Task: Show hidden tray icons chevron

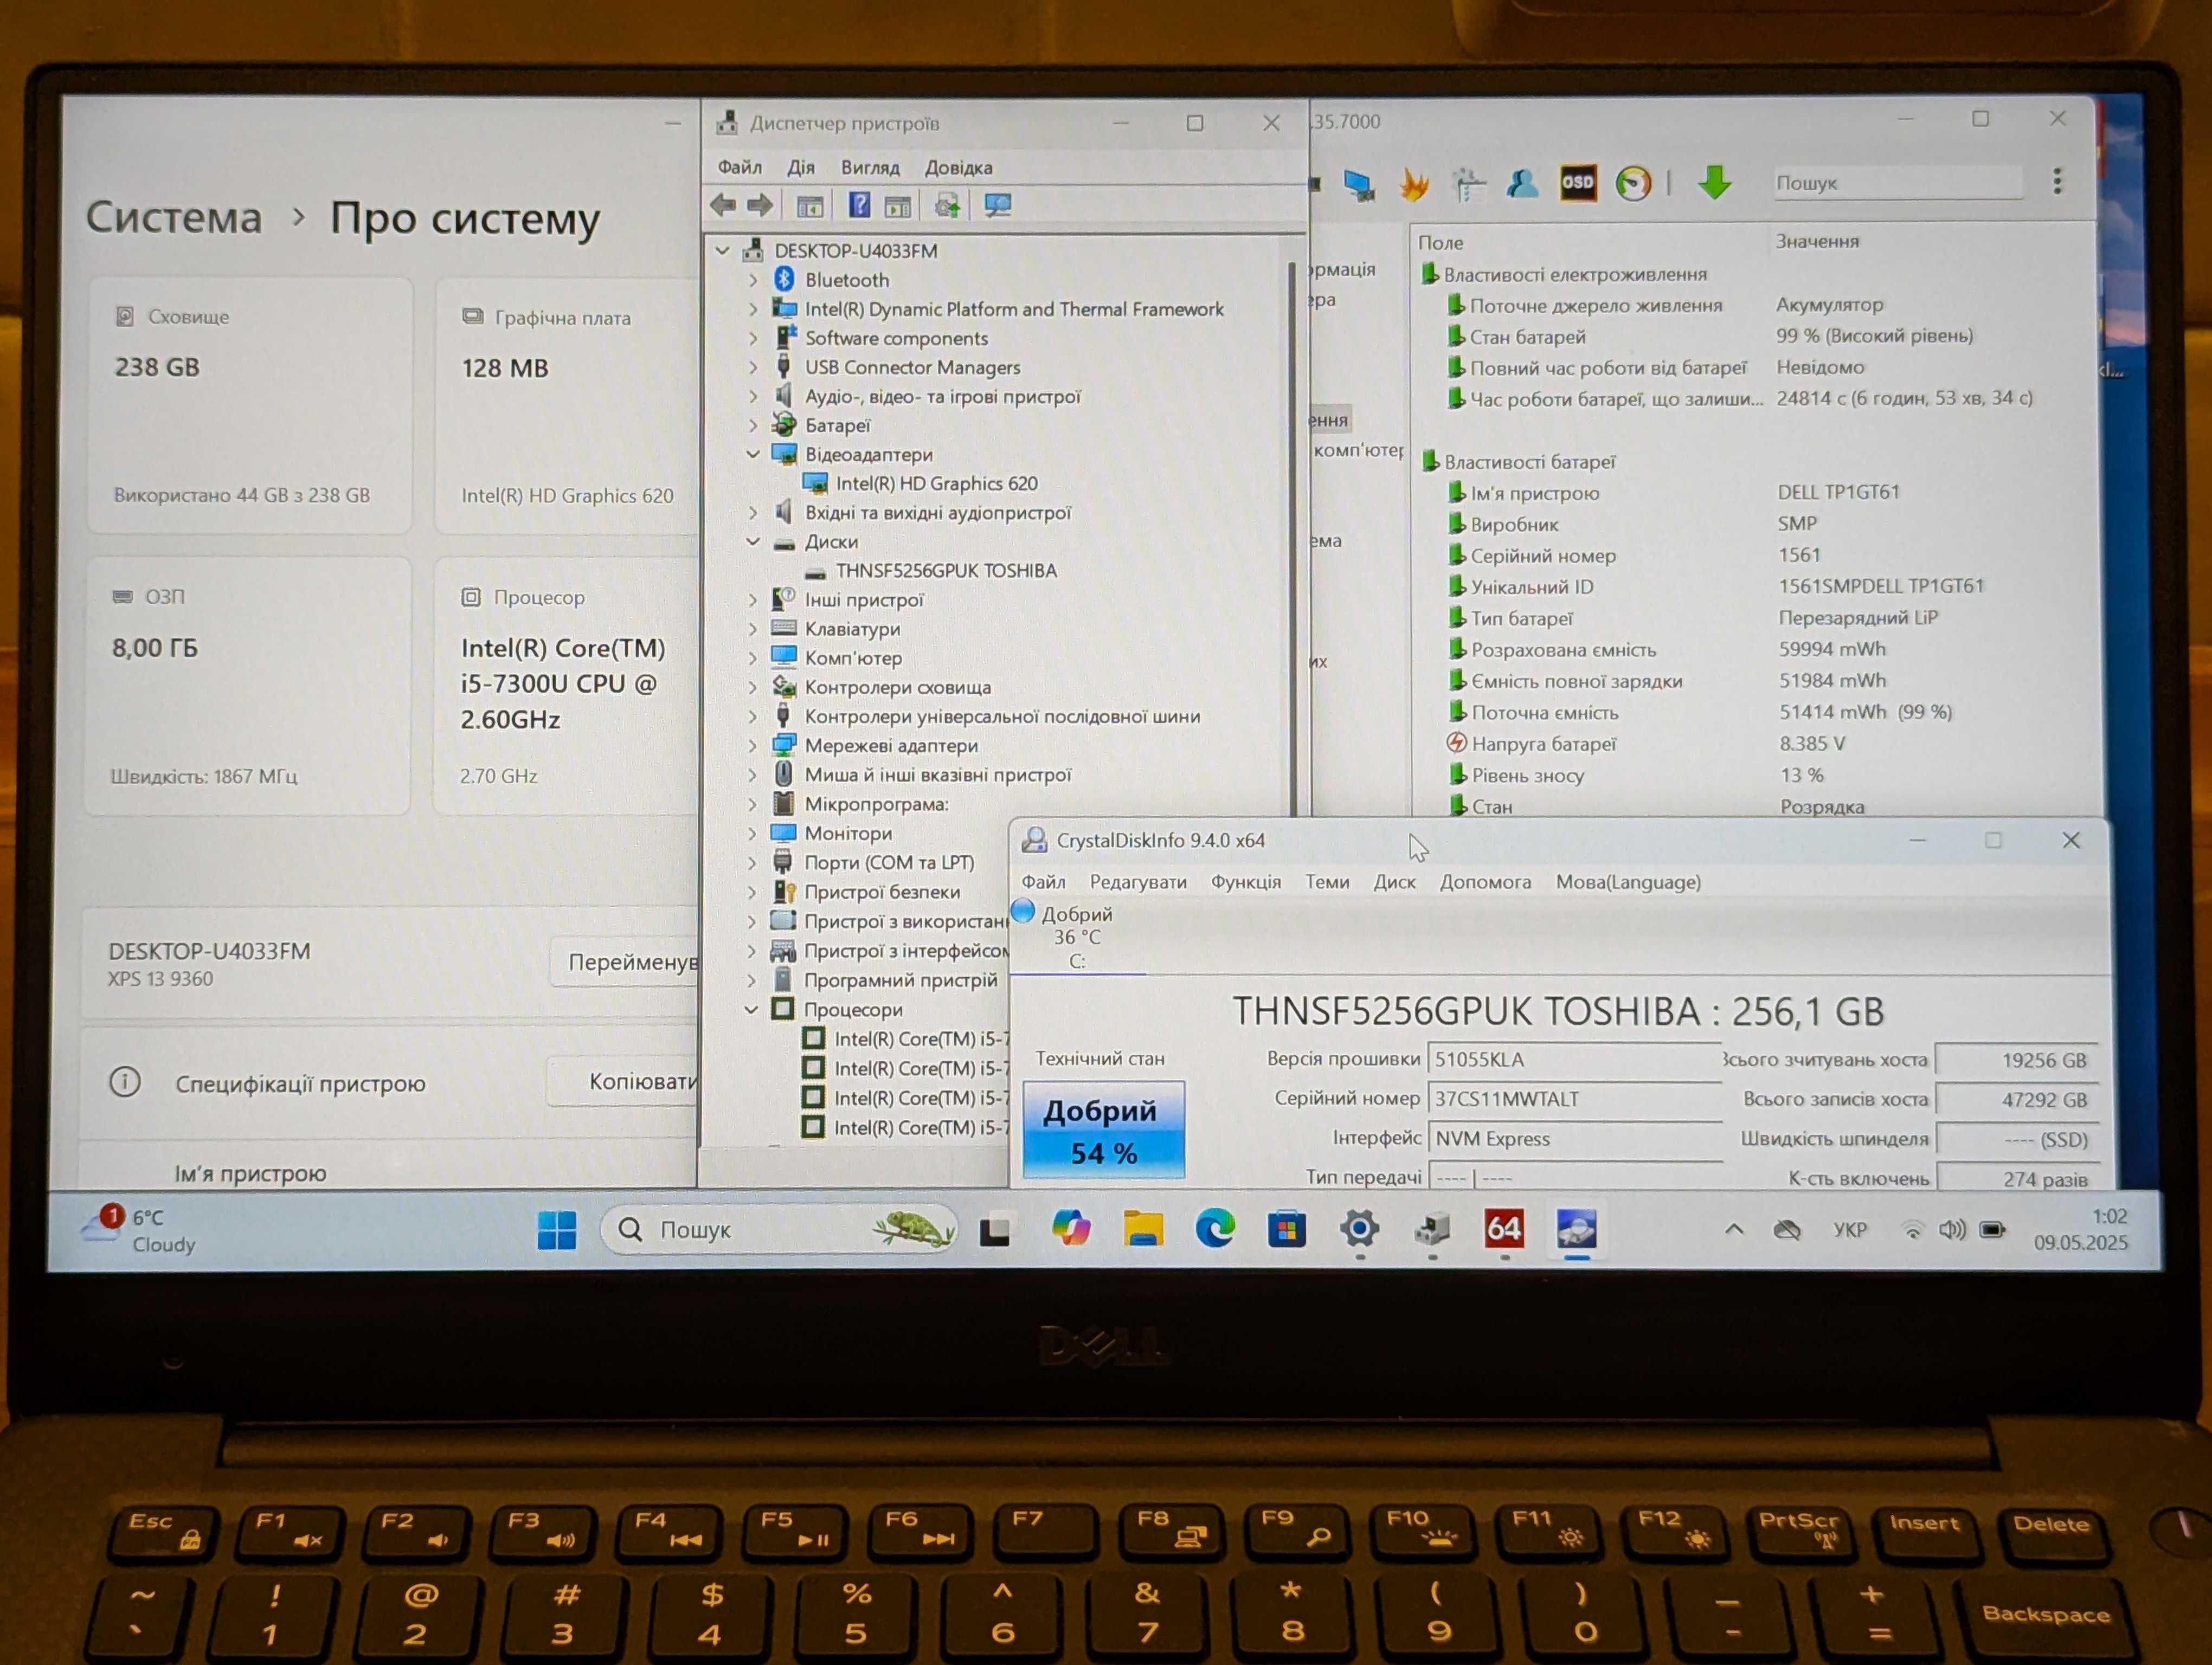Action: pos(1734,1229)
